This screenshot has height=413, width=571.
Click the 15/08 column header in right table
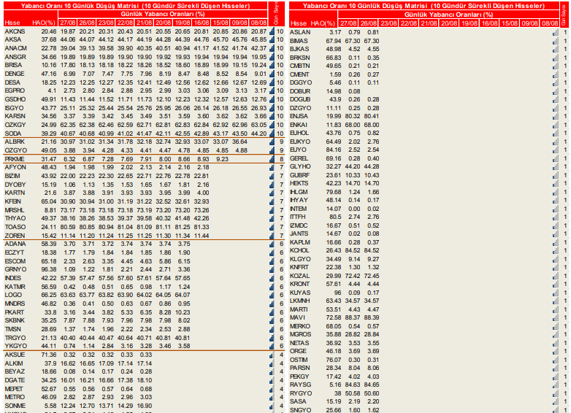click(510, 23)
